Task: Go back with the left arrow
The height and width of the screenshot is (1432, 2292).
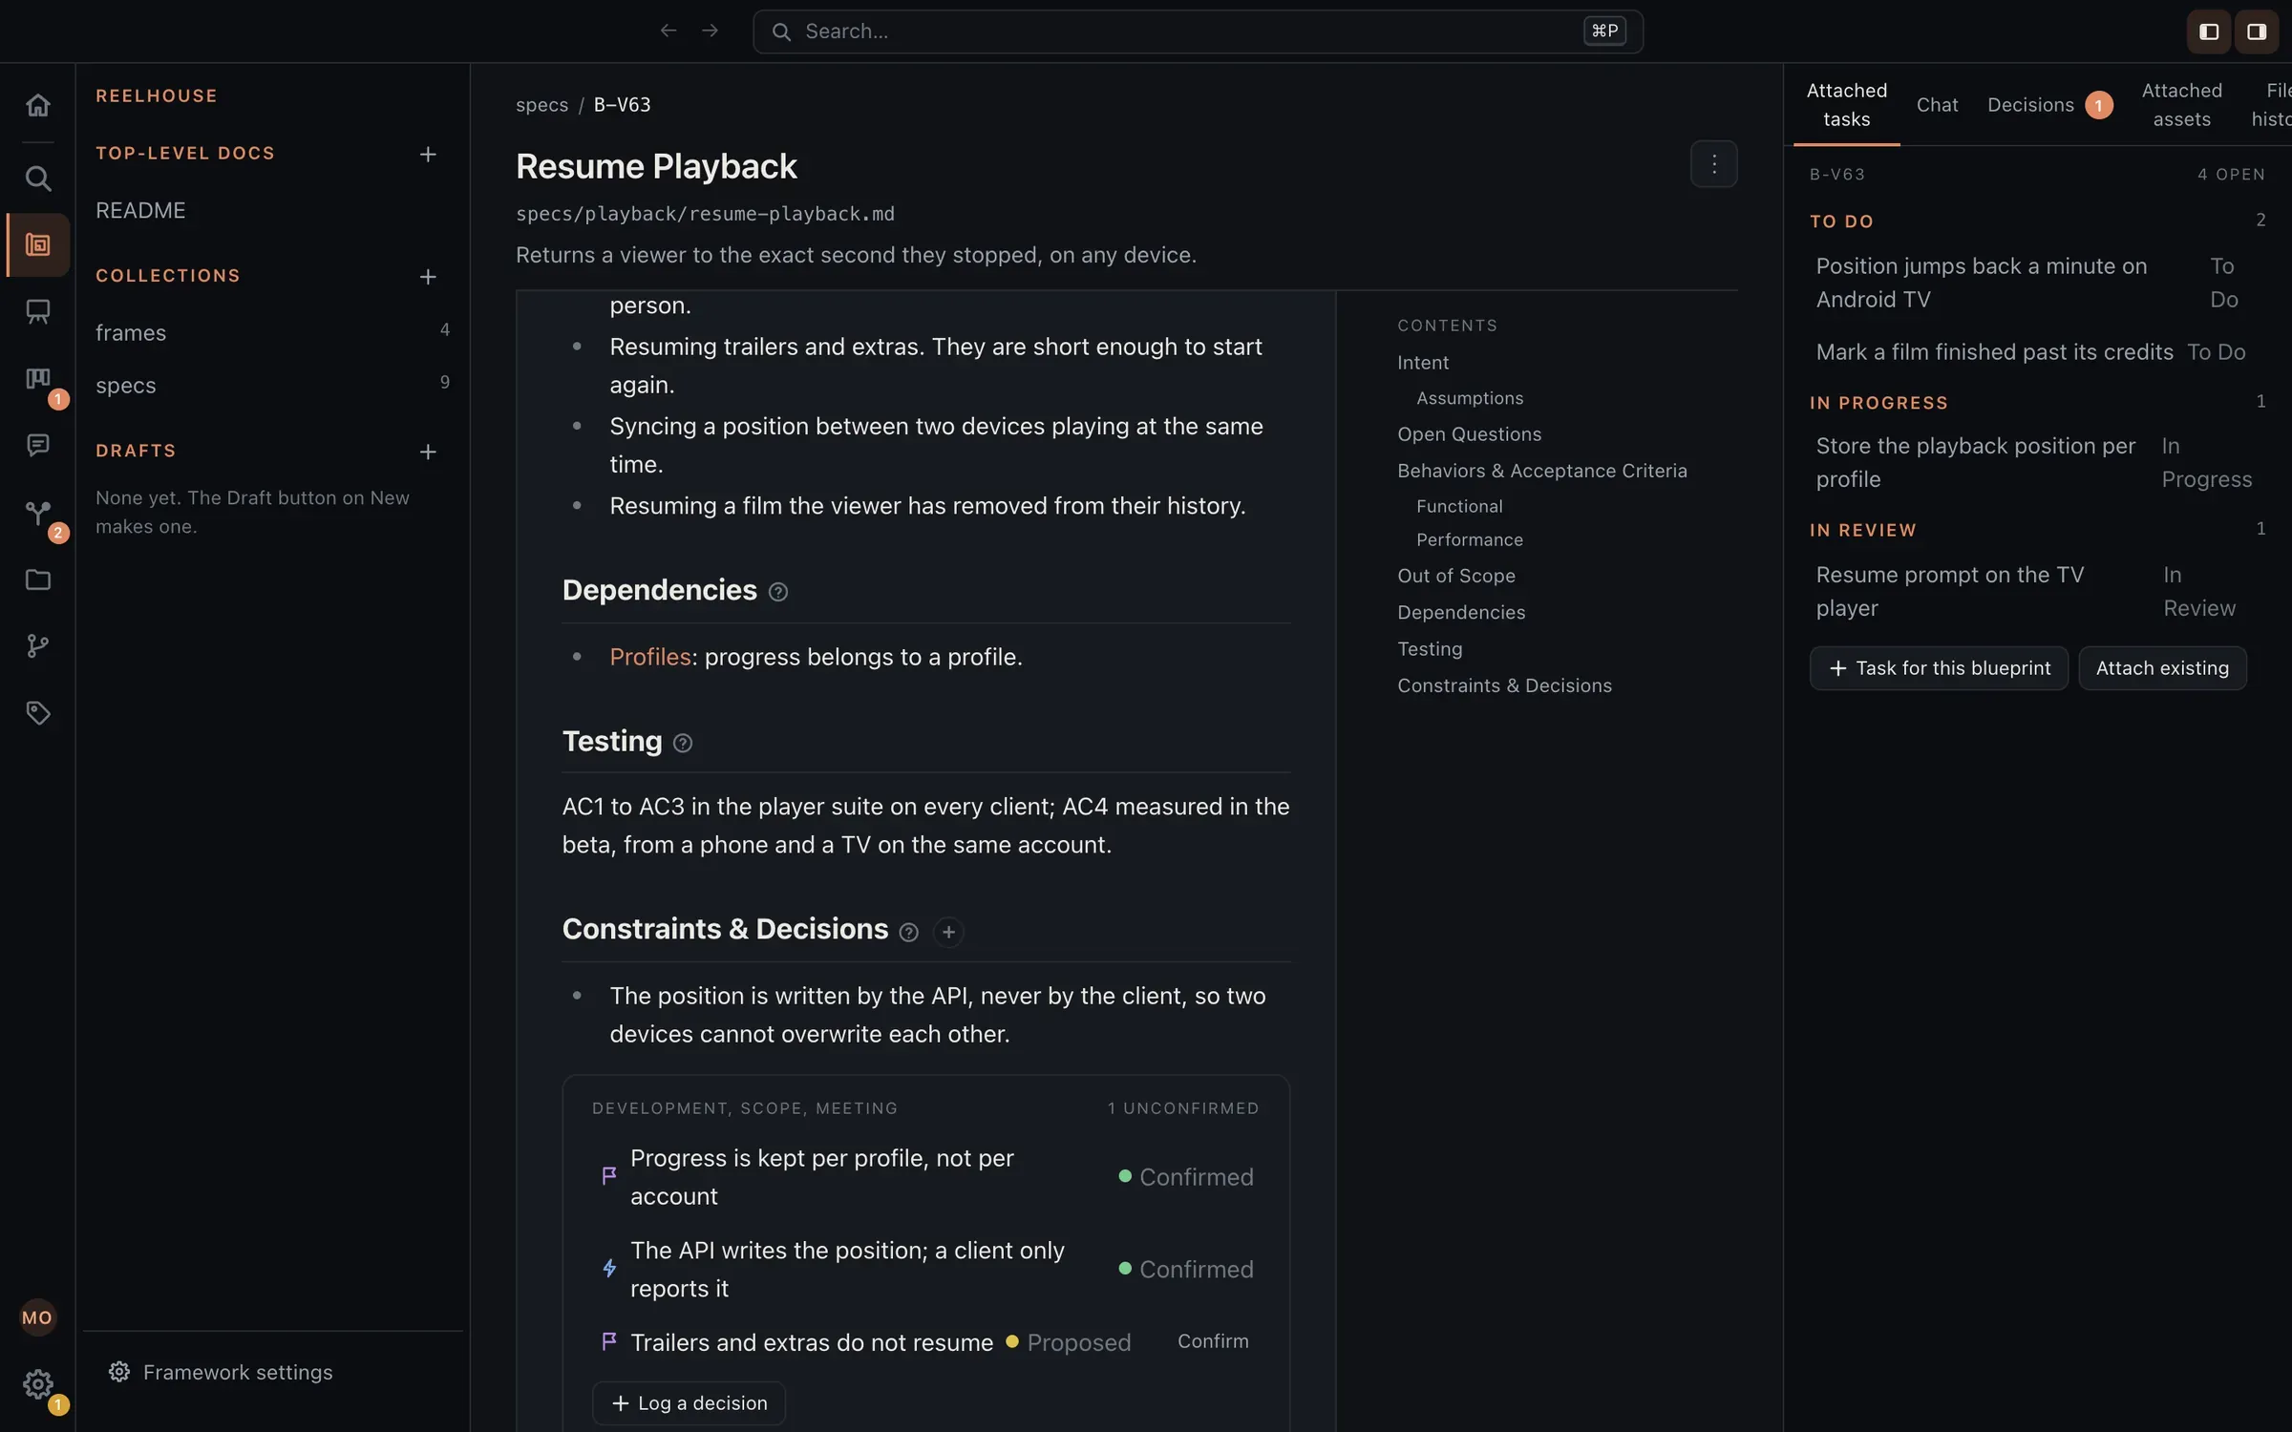Action: 668,32
